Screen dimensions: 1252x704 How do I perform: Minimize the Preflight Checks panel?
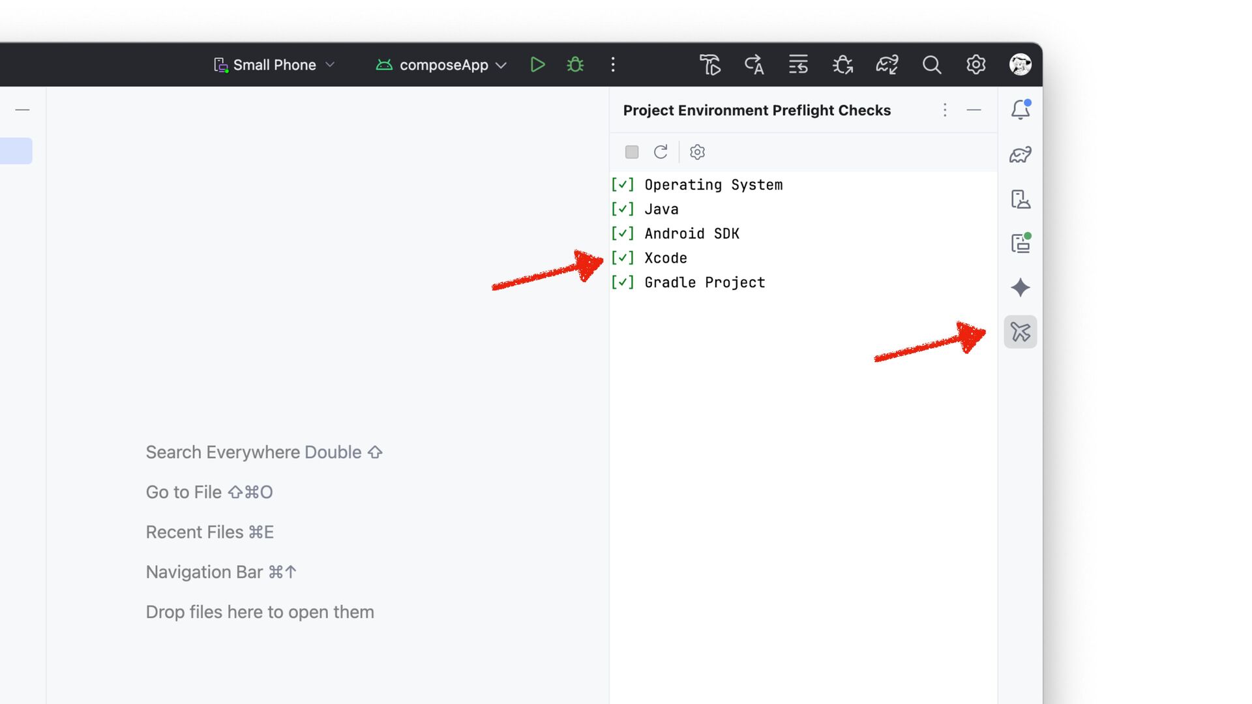pos(974,110)
